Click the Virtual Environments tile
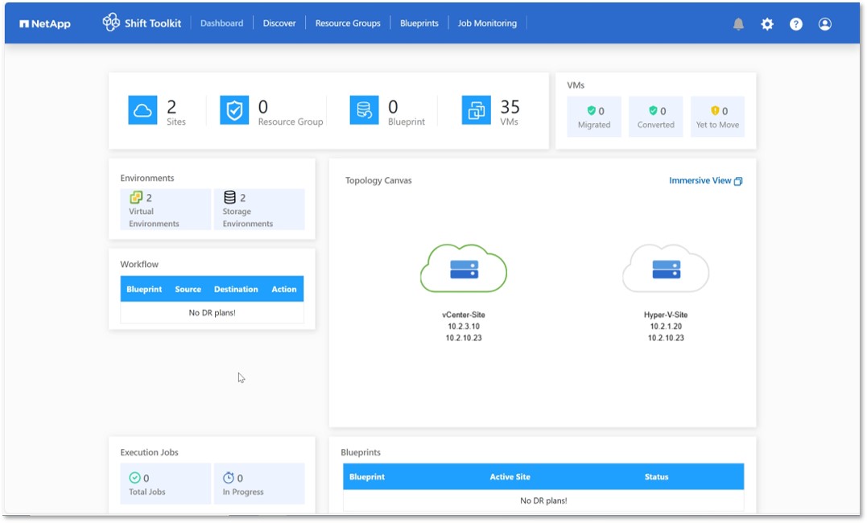Viewport: 867px width, 523px height. [x=165, y=209]
